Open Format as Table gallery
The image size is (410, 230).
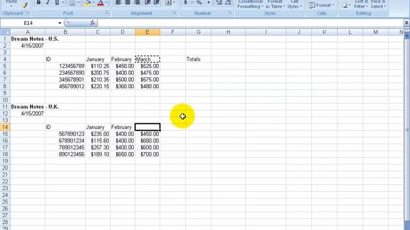[x=275, y=4]
